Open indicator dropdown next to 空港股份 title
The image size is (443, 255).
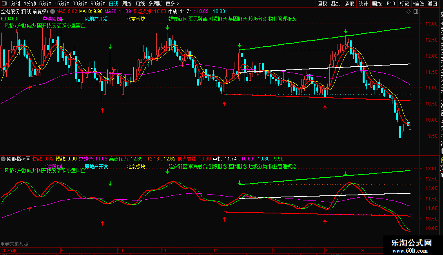53,12
